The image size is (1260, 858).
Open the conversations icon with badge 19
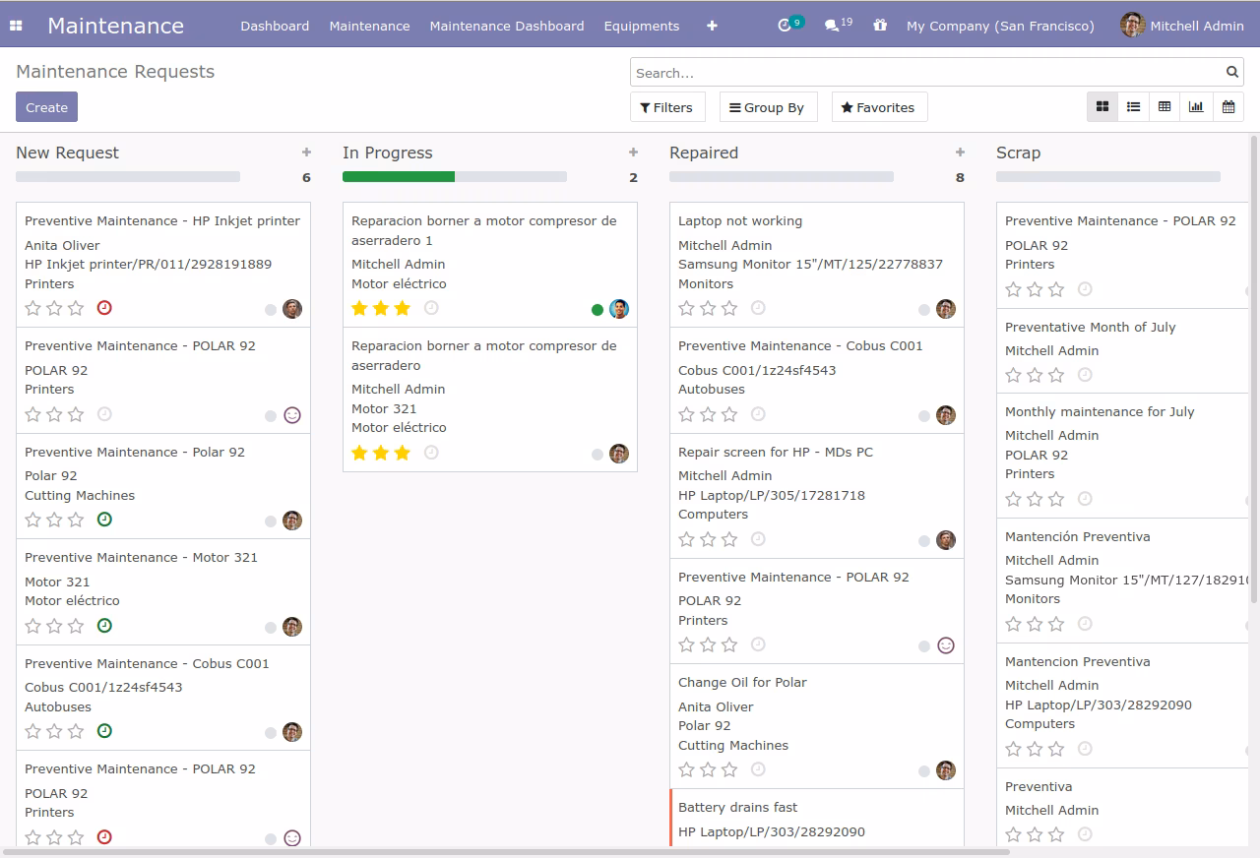click(x=833, y=26)
